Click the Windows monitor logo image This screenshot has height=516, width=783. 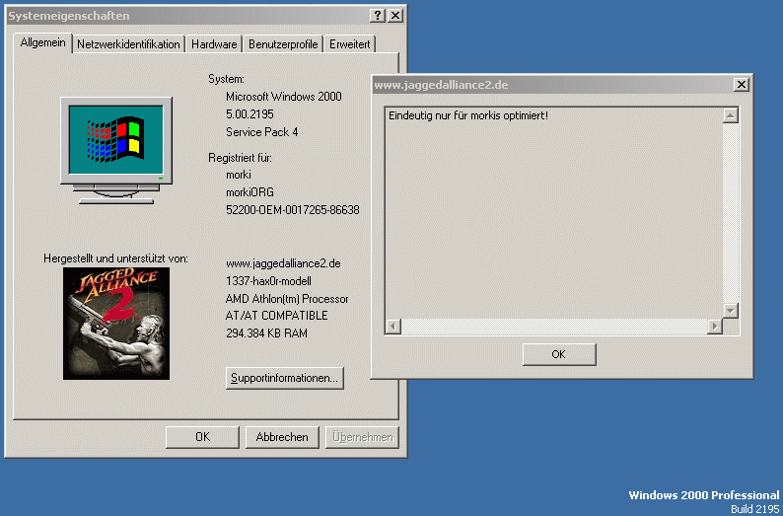tap(116, 150)
